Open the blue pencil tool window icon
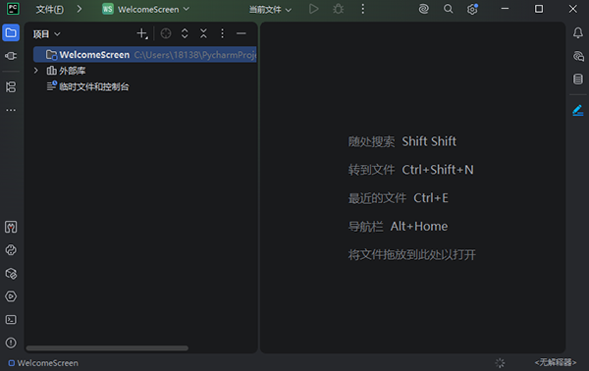 point(578,110)
